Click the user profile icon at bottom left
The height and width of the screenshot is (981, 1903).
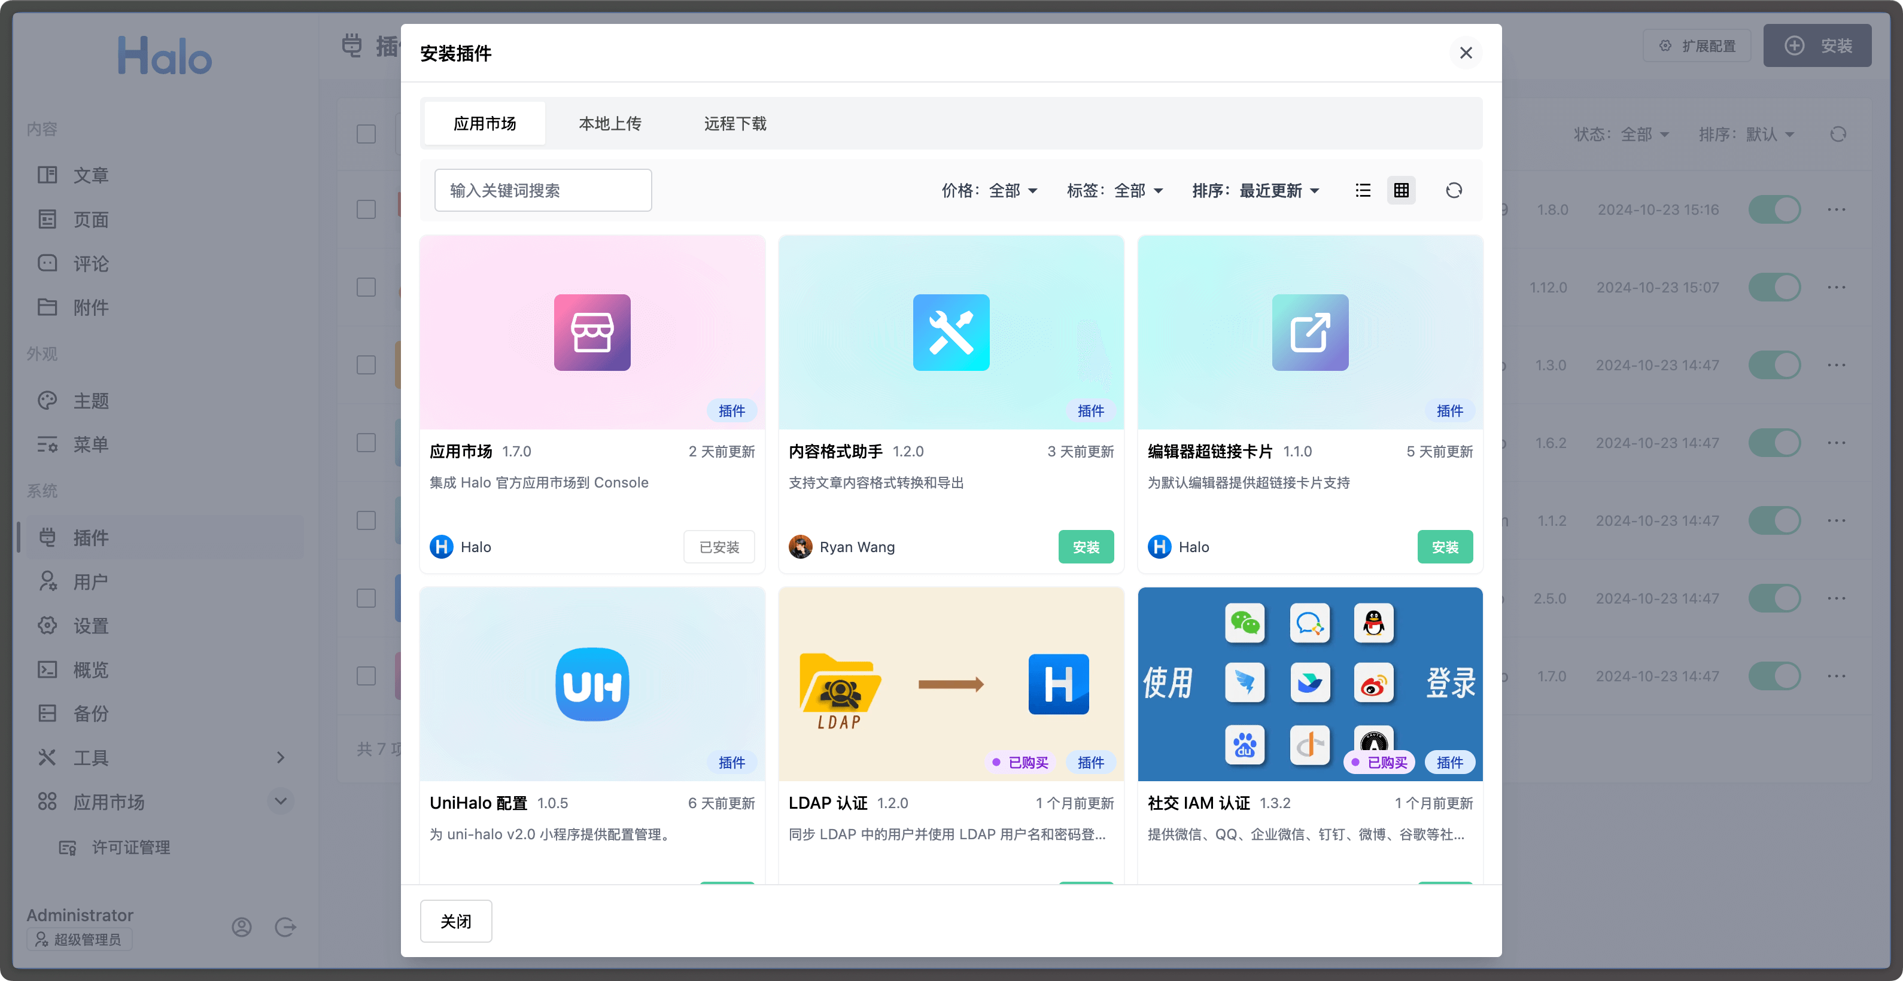pos(242,927)
